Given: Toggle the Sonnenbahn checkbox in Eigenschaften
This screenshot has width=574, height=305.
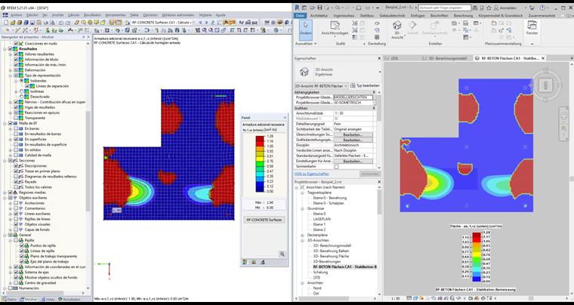Looking at the screenshot, I should pyautogui.click(x=336, y=167).
